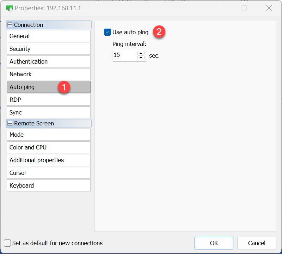Click the Ping interval value field
Viewport: 282px width, 254px height.
click(124, 55)
